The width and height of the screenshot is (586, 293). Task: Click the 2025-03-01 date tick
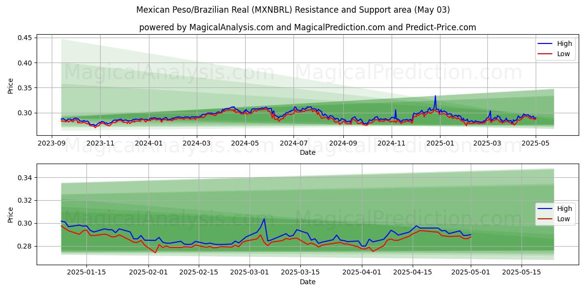click(x=250, y=272)
